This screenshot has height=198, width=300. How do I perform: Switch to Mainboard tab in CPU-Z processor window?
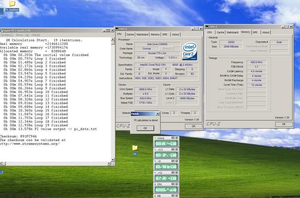pyautogui.click(x=142, y=35)
